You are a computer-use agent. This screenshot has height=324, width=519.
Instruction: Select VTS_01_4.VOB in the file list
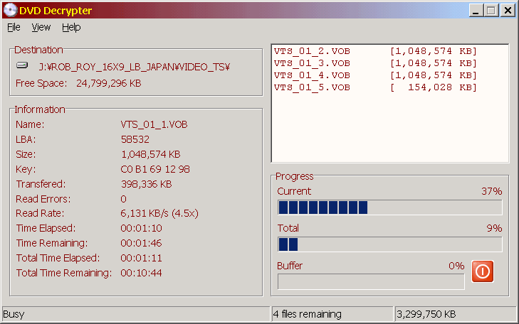point(312,75)
